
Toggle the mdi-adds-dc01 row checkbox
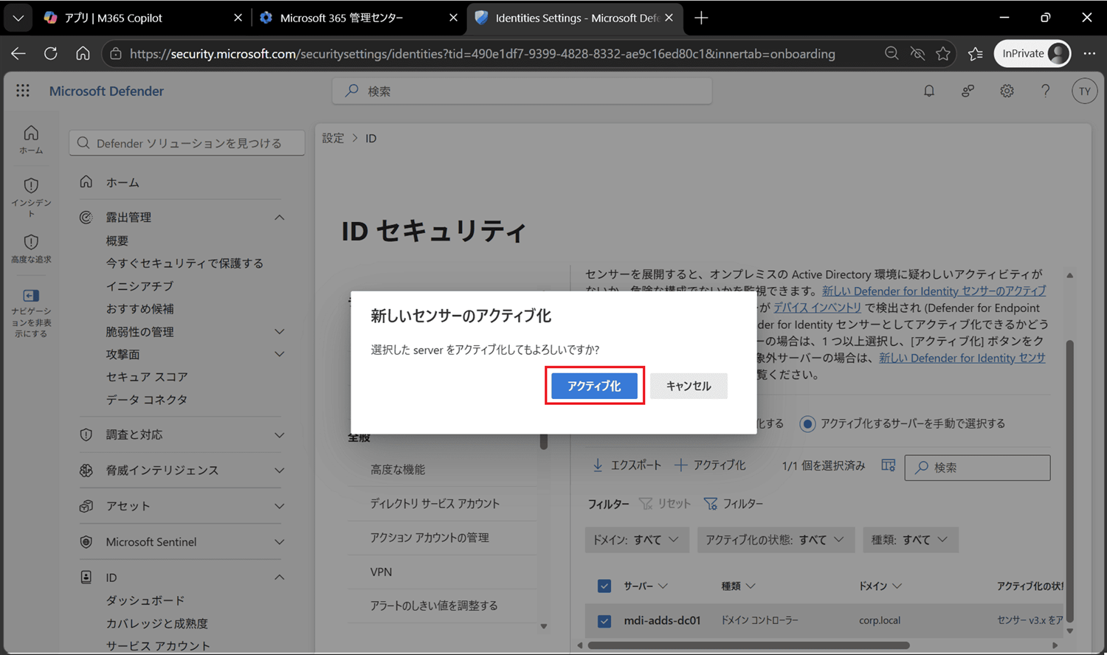604,621
